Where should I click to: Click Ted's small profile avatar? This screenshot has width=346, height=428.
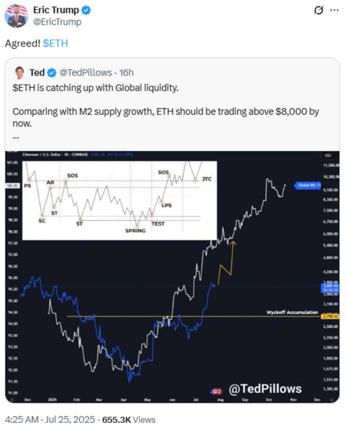(19, 73)
